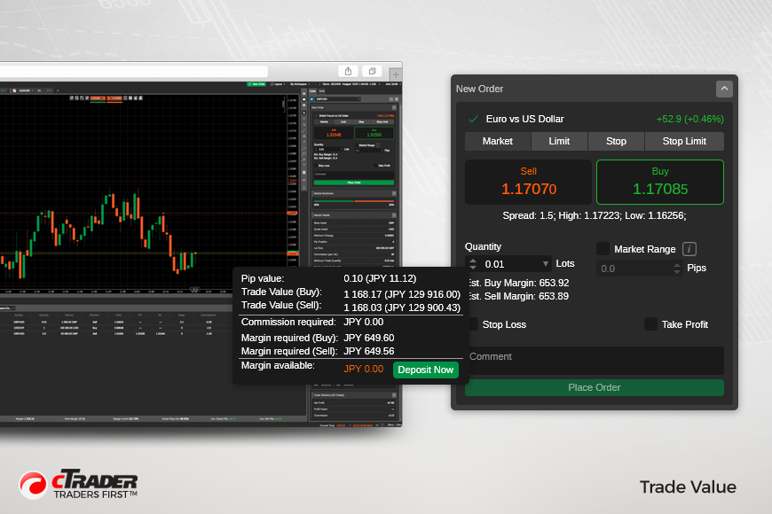Screen dimensions: 772x514
Task: Close the Market Details section
Action: tap(394, 215)
